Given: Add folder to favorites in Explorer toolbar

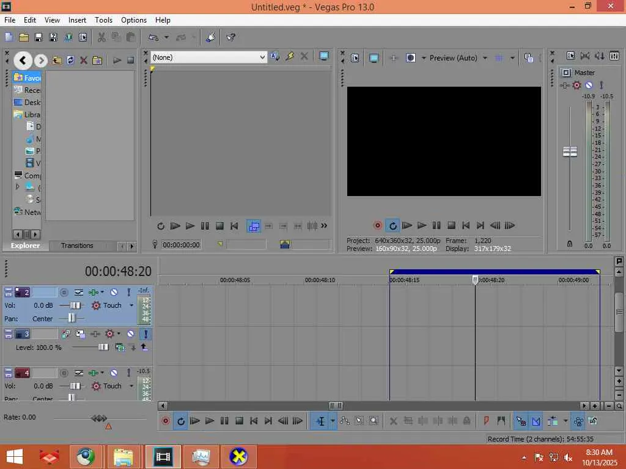Looking at the screenshot, I should coord(97,60).
